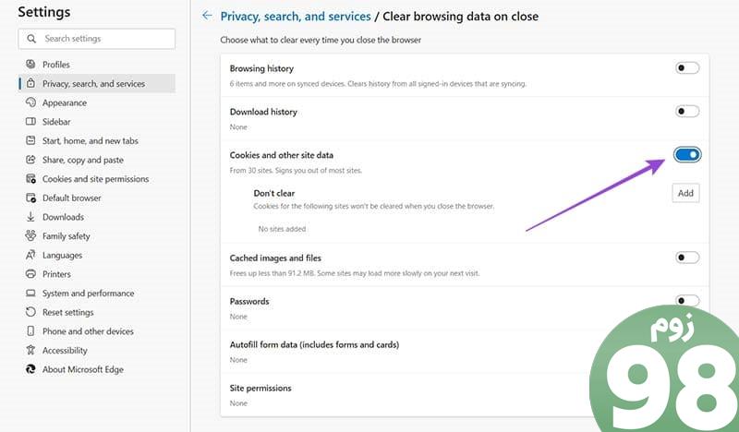
Task: Open Languages settings
Action: [x=97, y=255]
